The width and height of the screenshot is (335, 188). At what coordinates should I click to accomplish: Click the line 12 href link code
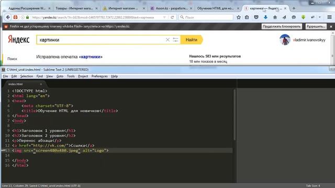pos(53,146)
